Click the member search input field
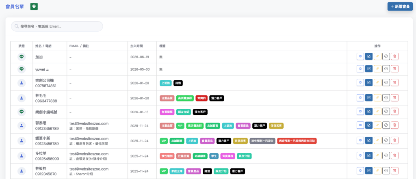 pos(57,26)
